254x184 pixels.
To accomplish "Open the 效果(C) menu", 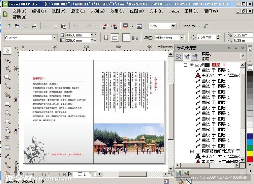I will [117, 11].
